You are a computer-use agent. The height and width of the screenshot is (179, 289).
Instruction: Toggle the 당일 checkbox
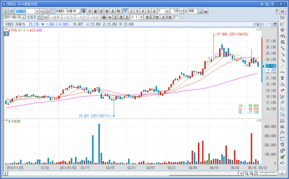coord(176,17)
